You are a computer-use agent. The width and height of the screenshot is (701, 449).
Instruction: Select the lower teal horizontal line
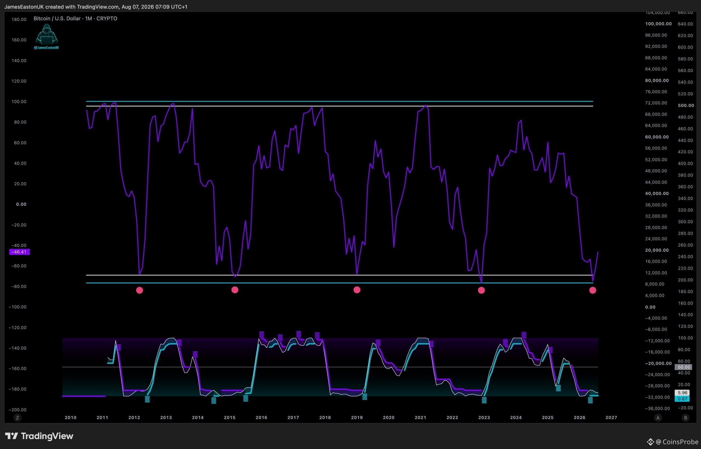(x=340, y=283)
